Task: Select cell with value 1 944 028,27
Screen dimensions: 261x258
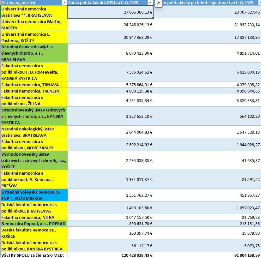Action: tap(207, 145)
